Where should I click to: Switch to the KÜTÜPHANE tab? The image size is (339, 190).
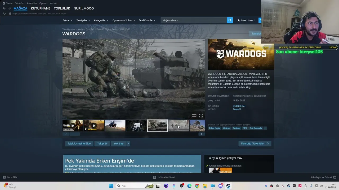[41, 8]
